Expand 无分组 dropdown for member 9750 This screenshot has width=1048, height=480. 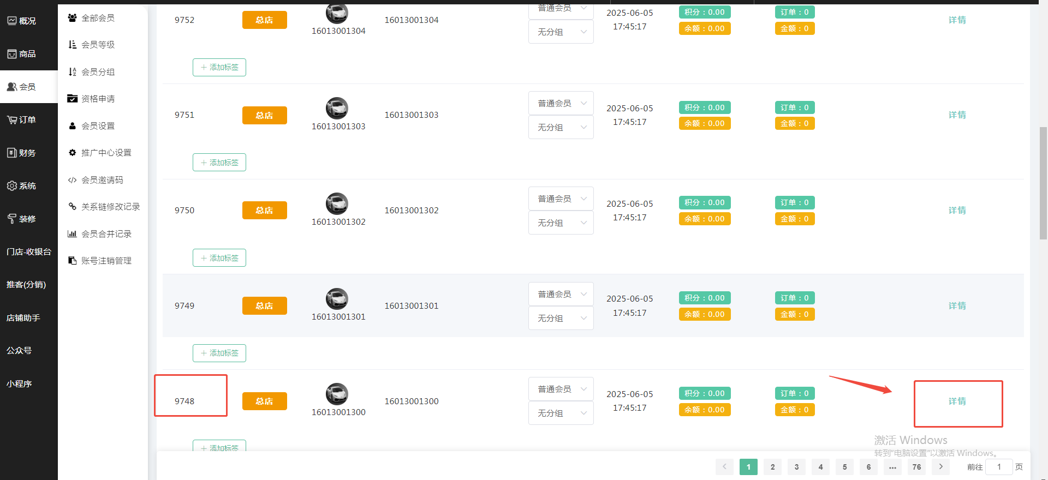tap(561, 223)
